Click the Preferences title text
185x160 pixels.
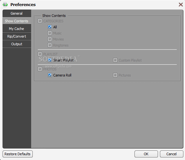click(23, 4)
